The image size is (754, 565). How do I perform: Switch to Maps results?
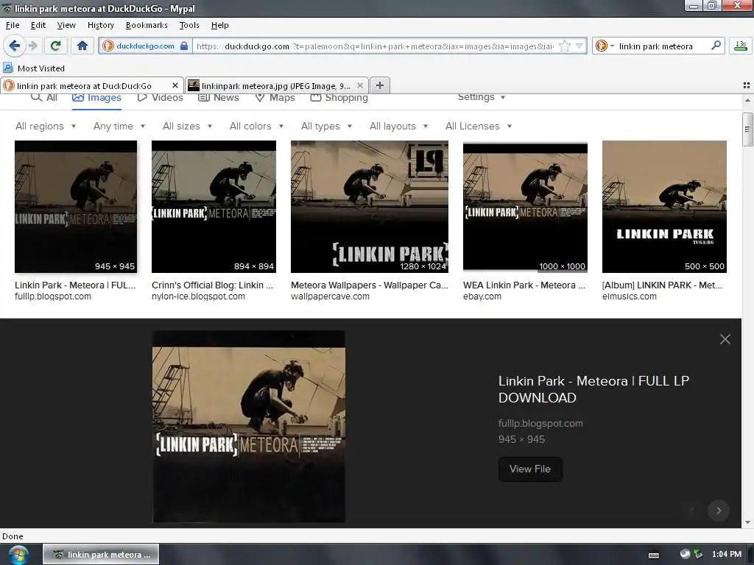(x=275, y=98)
